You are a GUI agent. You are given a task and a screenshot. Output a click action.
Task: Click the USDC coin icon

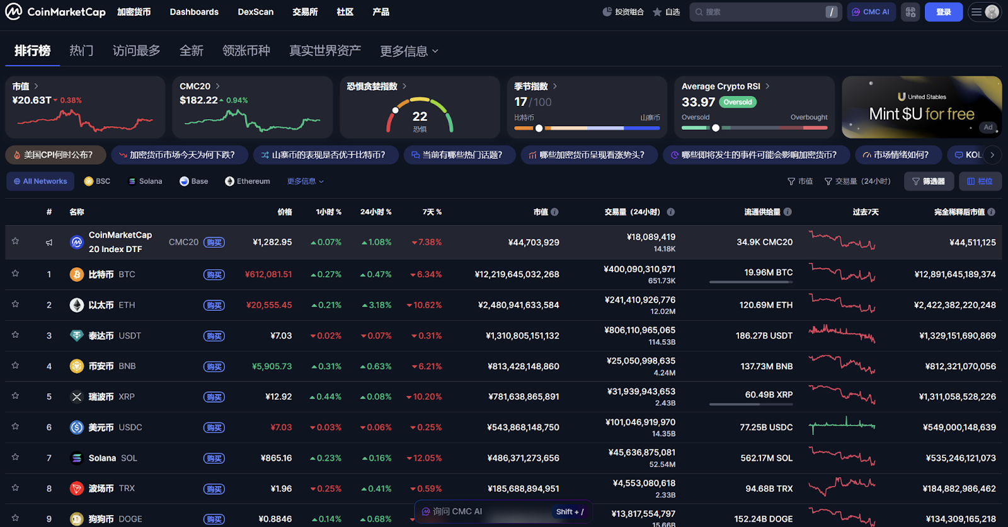[77, 427]
